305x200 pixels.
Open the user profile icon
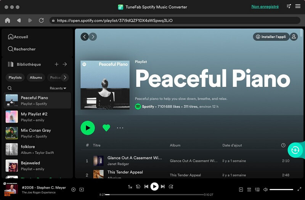(x=294, y=37)
